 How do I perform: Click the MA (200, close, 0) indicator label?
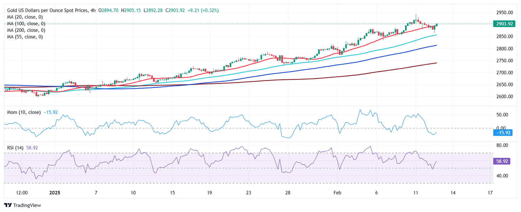[x=27, y=30]
